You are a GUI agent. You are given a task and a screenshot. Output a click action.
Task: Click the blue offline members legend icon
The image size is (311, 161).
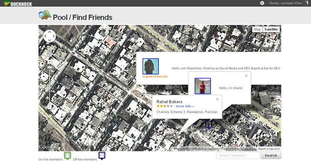(x=102, y=156)
